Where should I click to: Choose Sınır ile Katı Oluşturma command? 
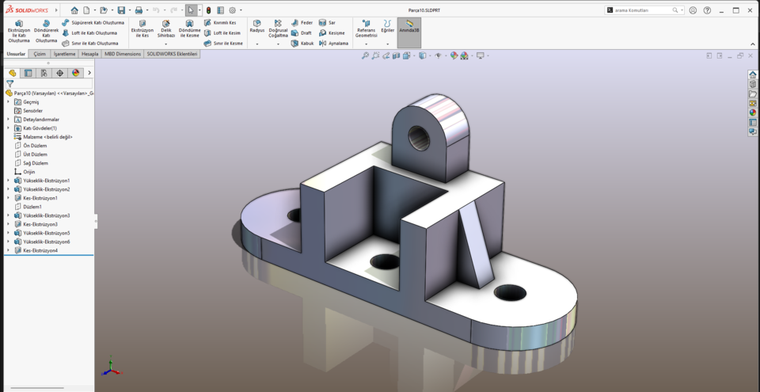(x=90, y=44)
